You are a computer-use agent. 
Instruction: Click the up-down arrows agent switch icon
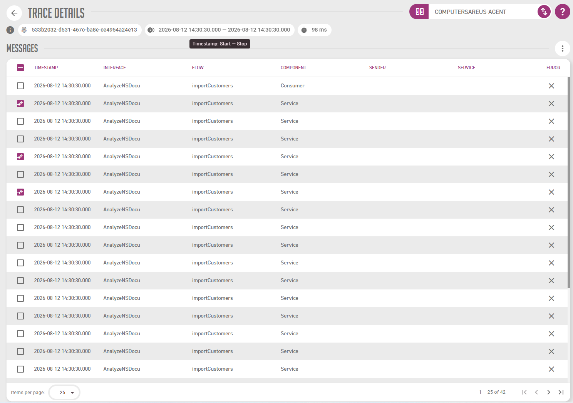pyautogui.click(x=544, y=12)
